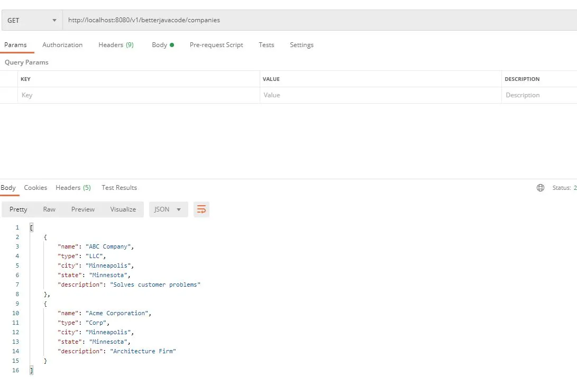Select the Params tab
577x385 pixels.
tap(15, 45)
